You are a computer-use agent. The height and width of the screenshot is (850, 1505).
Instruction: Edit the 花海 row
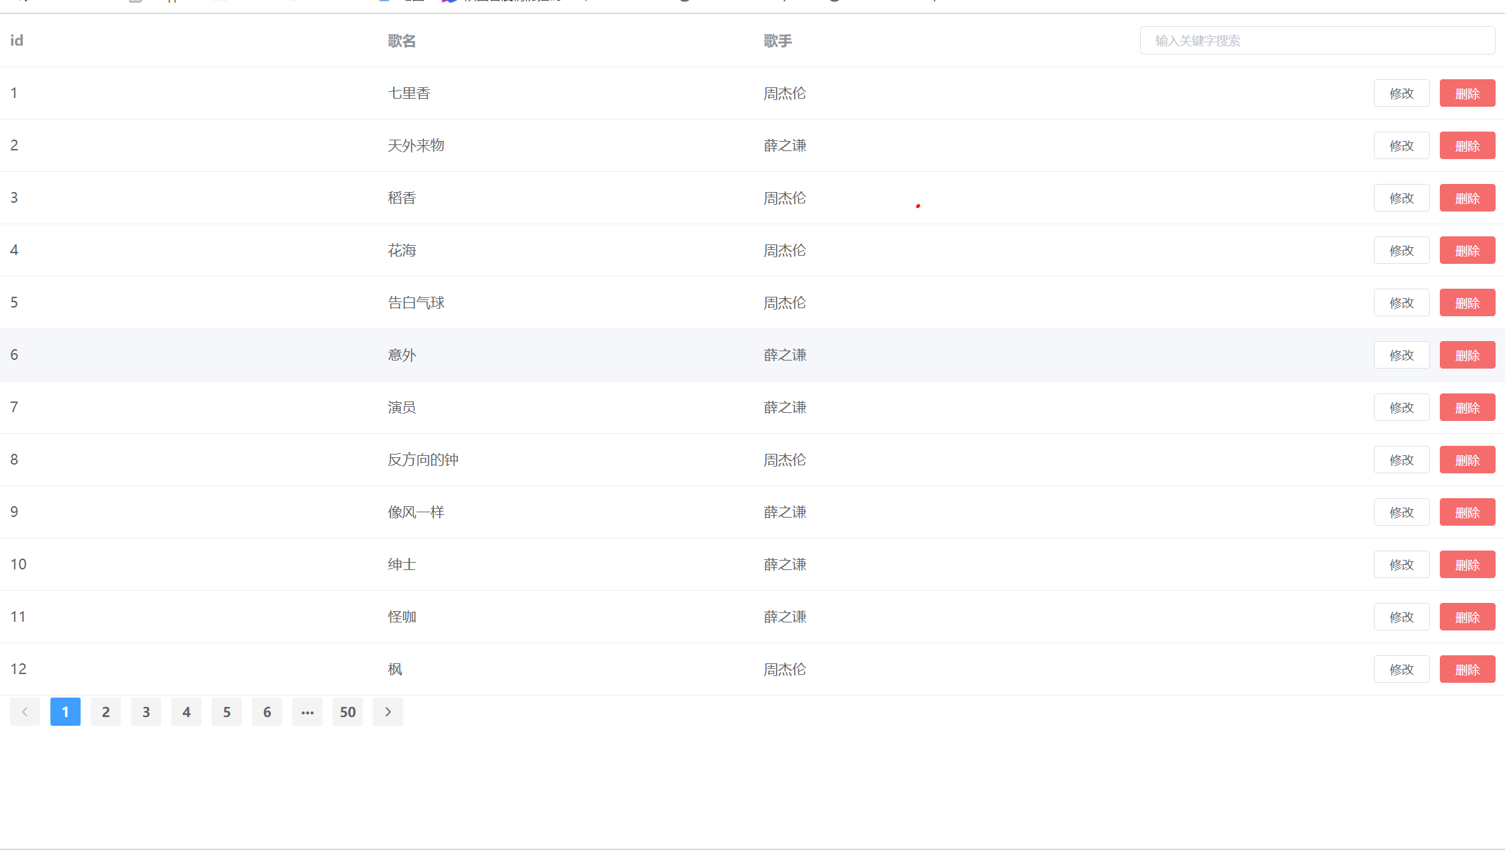tap(1402, 250)
